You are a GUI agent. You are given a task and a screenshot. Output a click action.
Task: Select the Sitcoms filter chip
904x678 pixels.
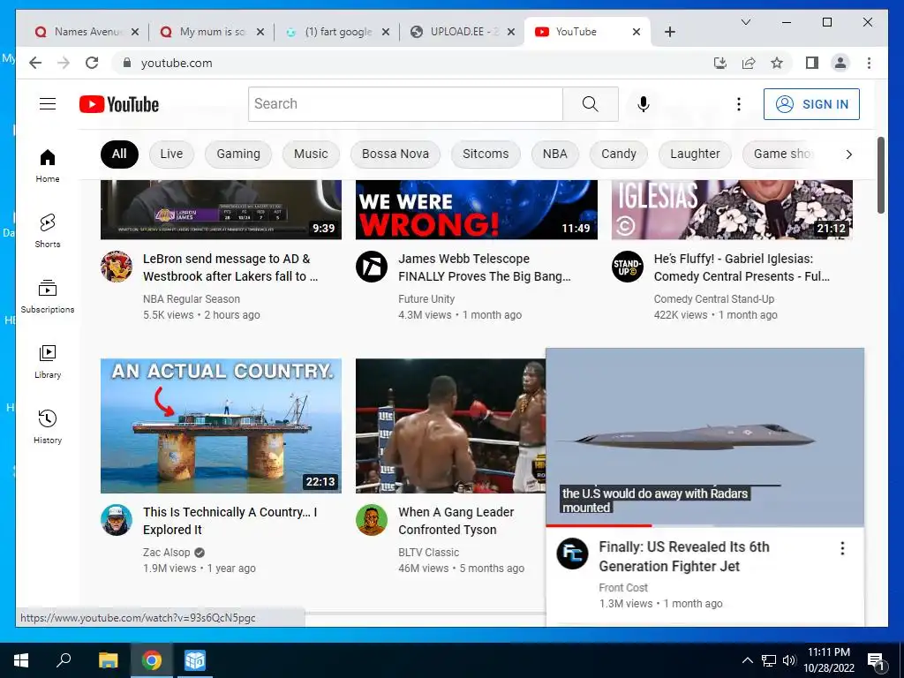(x=486, y=154)
